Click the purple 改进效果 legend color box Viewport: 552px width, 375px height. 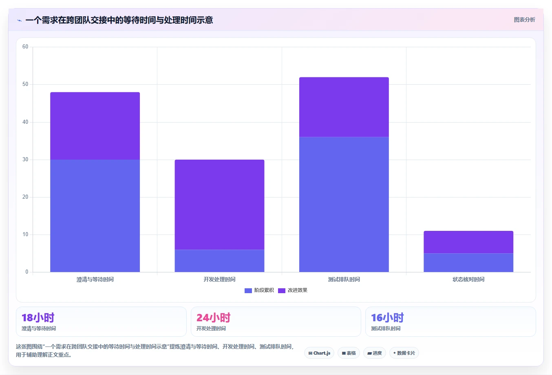(282, 290)
